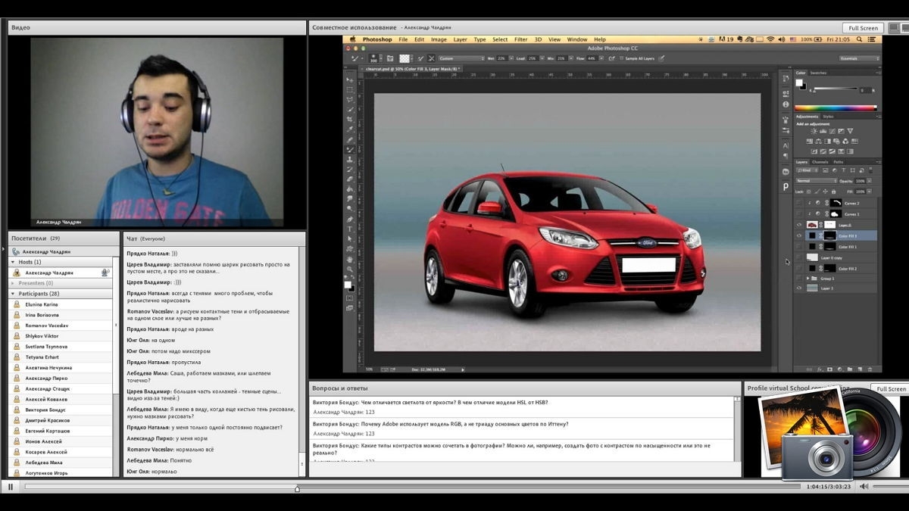Open the Kind layer filter dropdown
This screenshot has height=511, width=909.
807,170
